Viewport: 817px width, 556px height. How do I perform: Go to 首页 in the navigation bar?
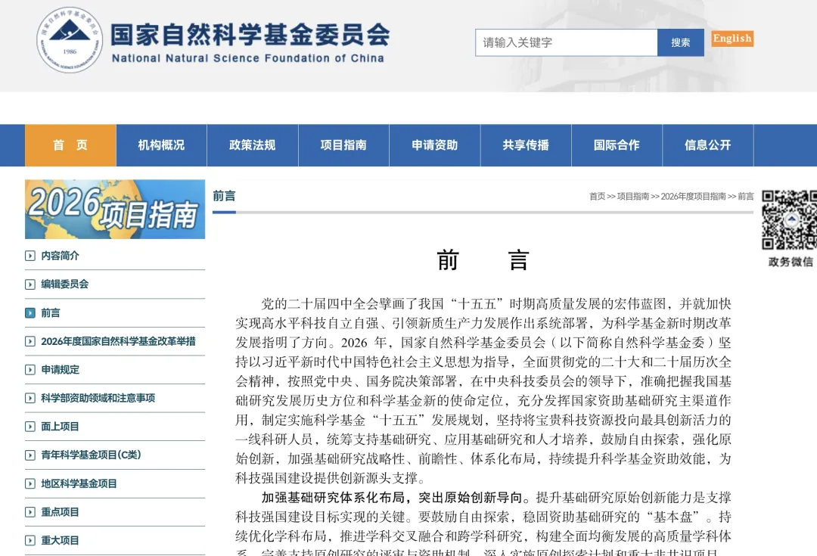click(70, 145)
